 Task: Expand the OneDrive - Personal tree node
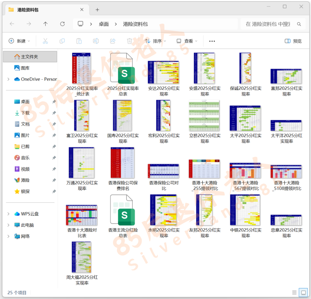(x=8, y=79)
